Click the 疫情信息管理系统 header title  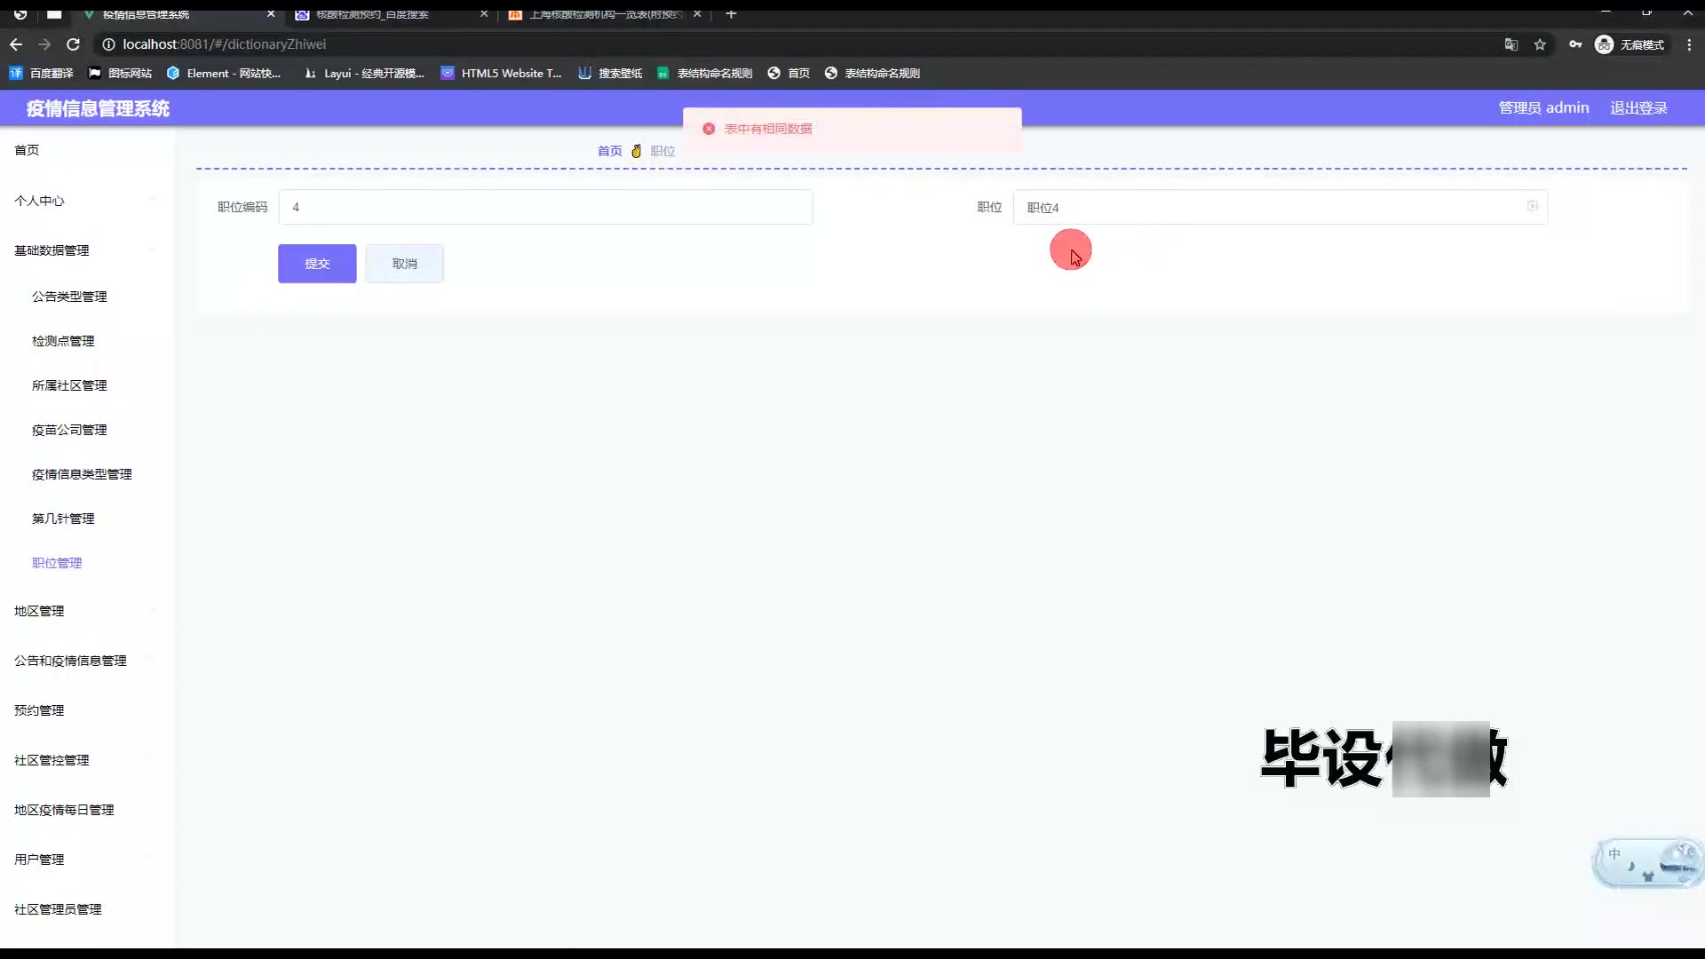click(x=98, y=108)
